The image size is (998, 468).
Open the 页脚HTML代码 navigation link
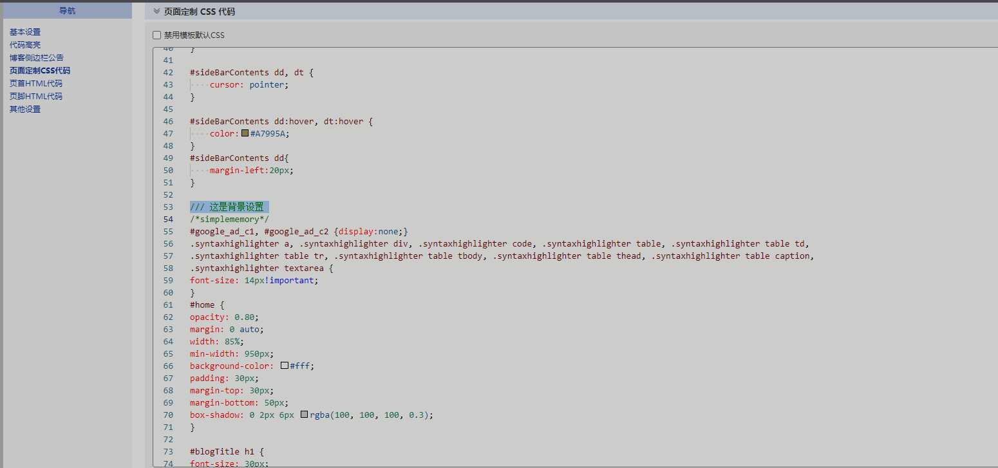pyautogui.click(x=36, y=96)
